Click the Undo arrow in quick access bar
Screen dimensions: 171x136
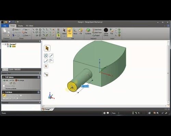pyautogui.click(x=13, y=22)
